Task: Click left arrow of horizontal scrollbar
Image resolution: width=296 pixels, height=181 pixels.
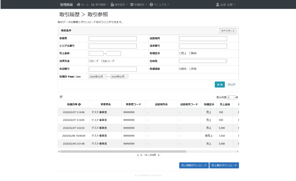Action: (59, 151)
